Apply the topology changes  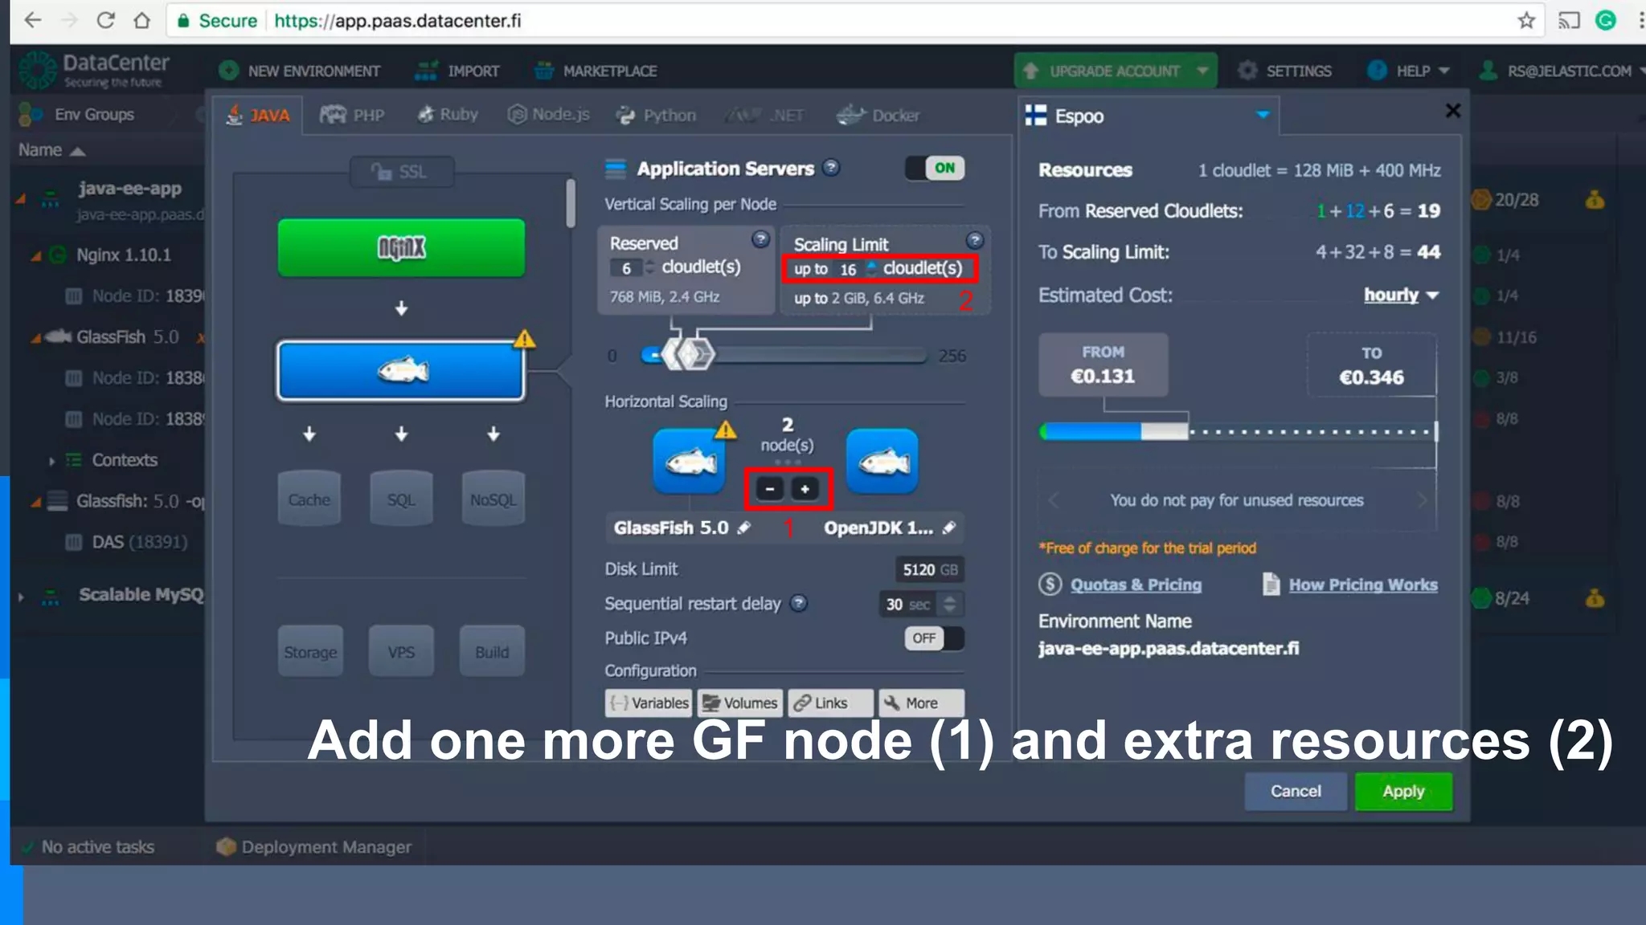(x=1403, y=791)
